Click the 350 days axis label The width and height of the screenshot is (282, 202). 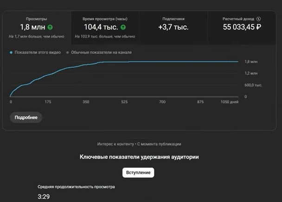coord(86,102)
